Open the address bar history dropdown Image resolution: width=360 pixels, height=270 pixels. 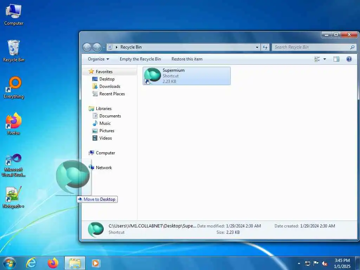257,47
